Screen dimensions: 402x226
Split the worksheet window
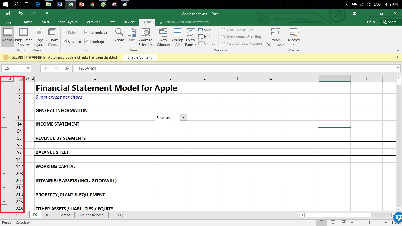pyautogui.click(x=205, y=30)
